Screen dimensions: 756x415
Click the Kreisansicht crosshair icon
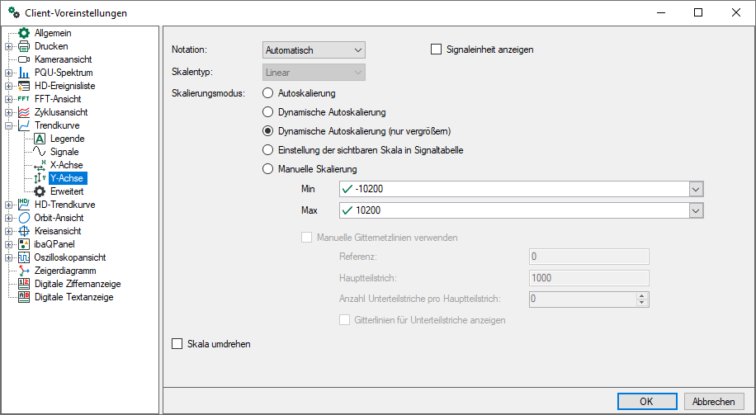pyautogui.click(x=24, y=231)
